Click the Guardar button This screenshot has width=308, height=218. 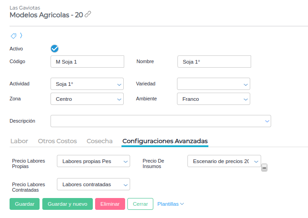(x=25, y=204)
